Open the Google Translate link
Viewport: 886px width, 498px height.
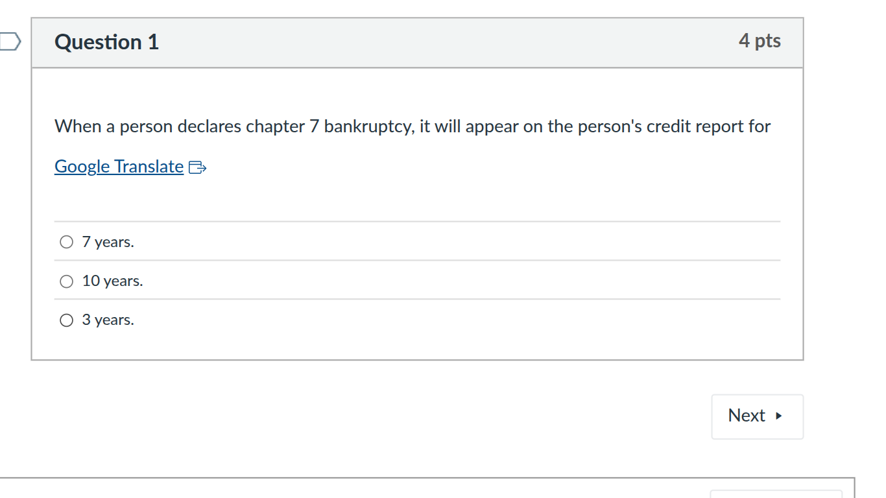(119, 167)
